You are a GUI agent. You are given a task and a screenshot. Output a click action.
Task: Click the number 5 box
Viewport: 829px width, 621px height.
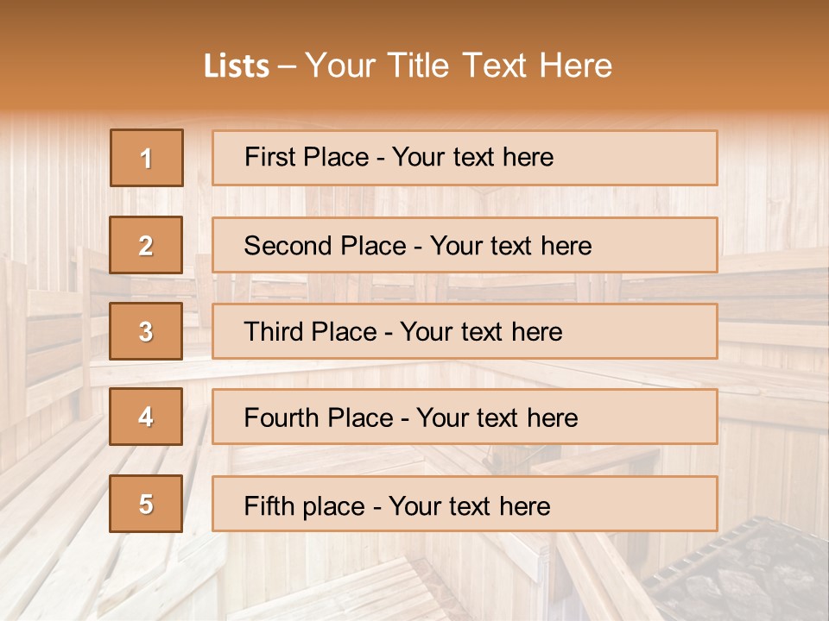pyautogui.click(x=146, y=504)
